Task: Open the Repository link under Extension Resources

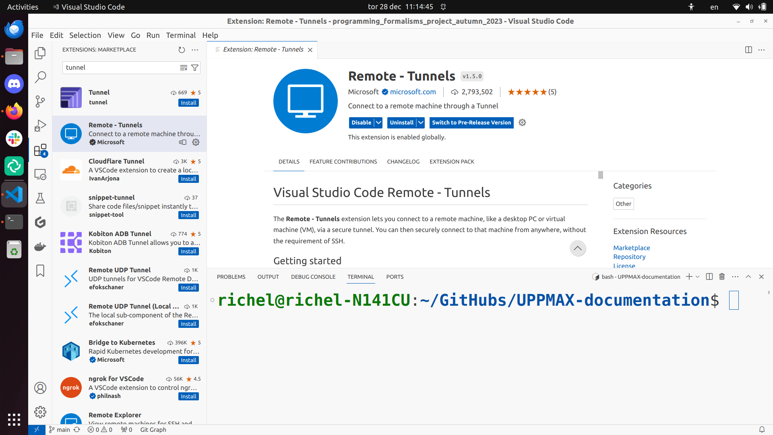Action: (629, 257)
